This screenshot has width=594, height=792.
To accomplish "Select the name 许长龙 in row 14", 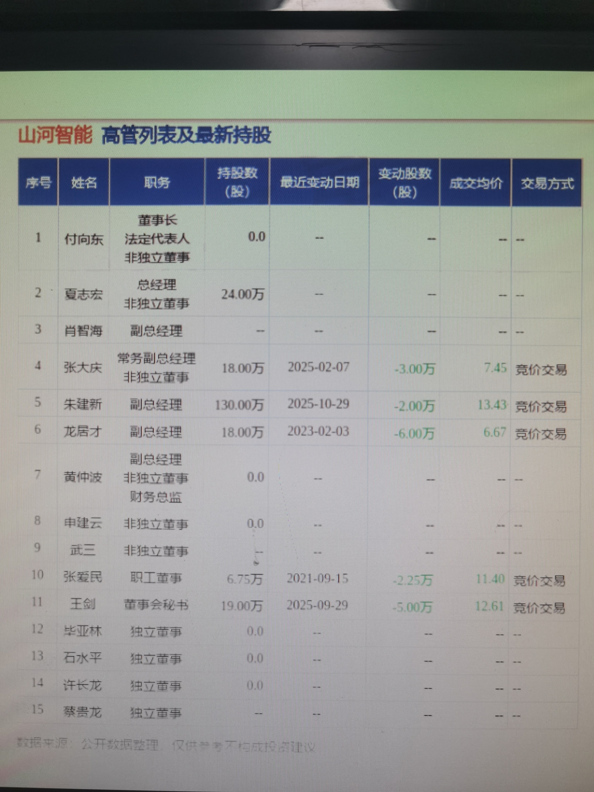I will pos(82,686).
